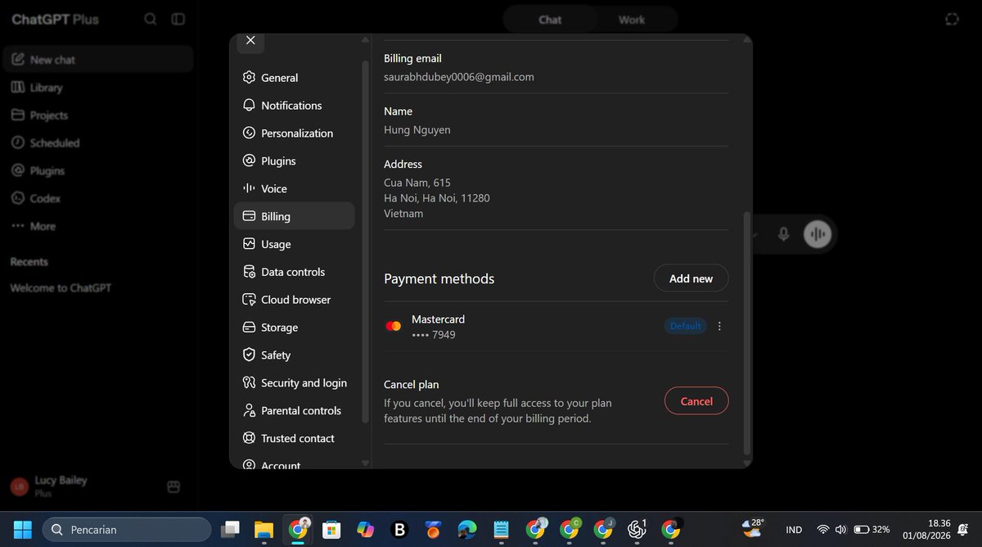
Task: Open Copilot from the taskbar
Action: click(x=365, y=530)
